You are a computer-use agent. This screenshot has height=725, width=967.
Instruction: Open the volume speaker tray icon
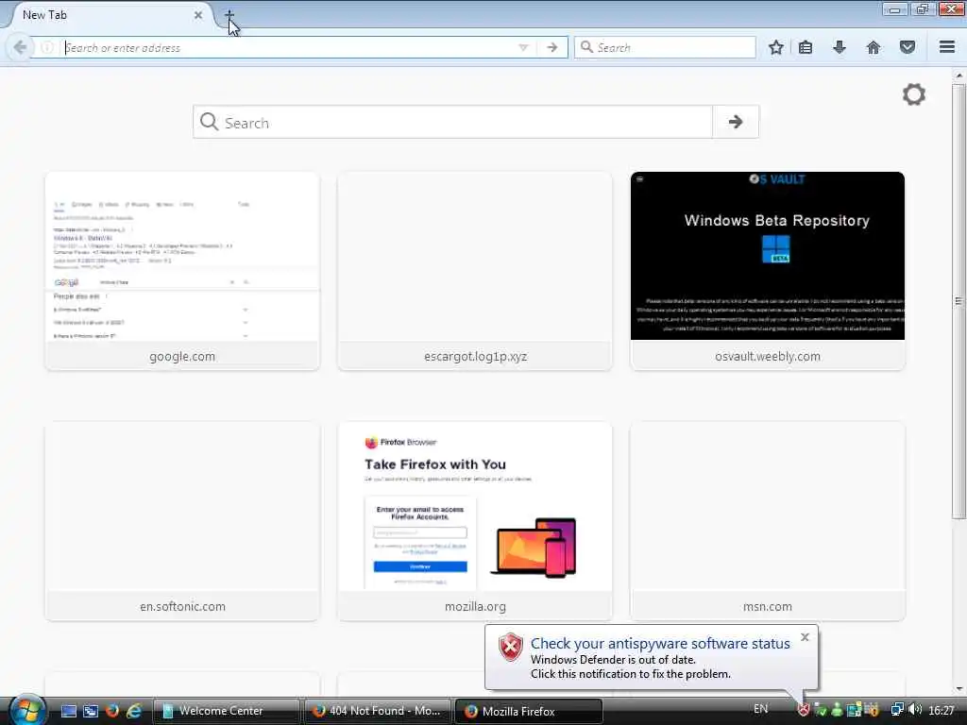tap(914, 710)
